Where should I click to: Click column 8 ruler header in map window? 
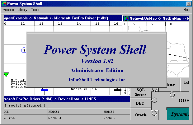click(x=175, y=24)
